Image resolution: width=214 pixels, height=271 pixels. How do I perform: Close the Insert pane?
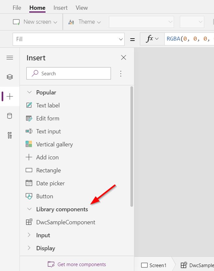point(124,57)
